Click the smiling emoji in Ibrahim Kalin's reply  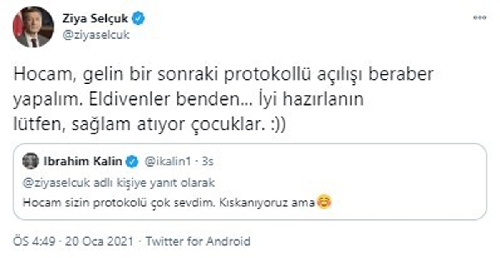pyautogui.click(x=325, y=202)
